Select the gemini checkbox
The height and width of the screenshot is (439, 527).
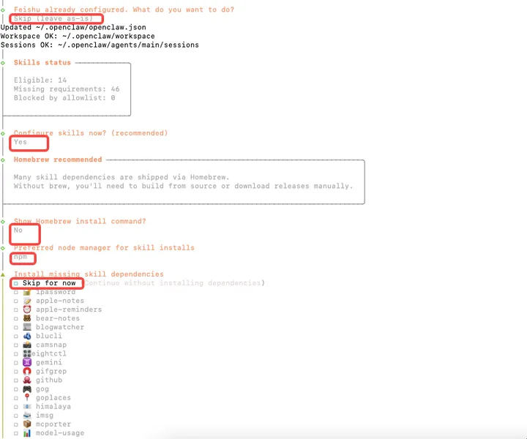16,363
